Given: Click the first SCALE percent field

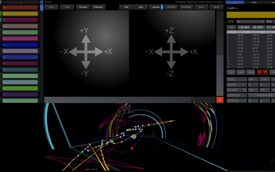Looking at the screenshot, I should coord(253,90).
